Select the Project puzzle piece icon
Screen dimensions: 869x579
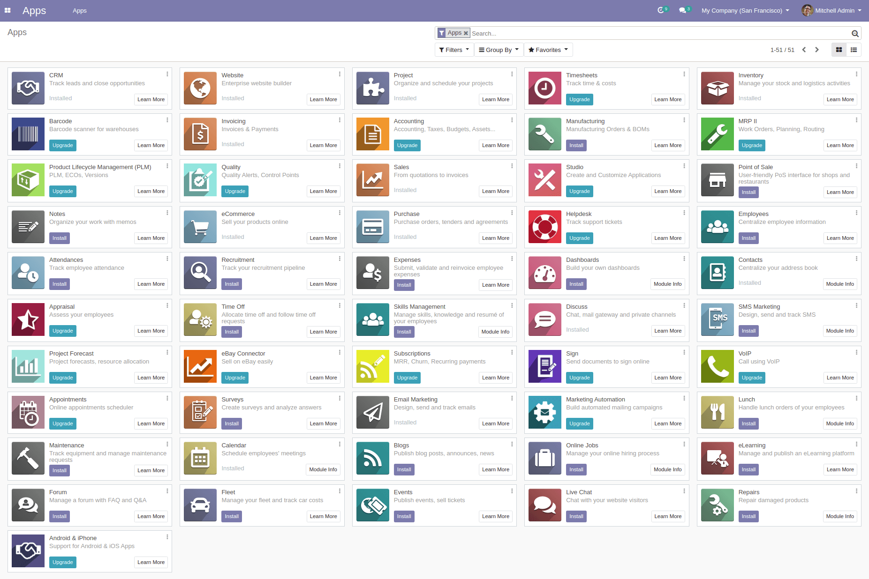tap(373, 88)
